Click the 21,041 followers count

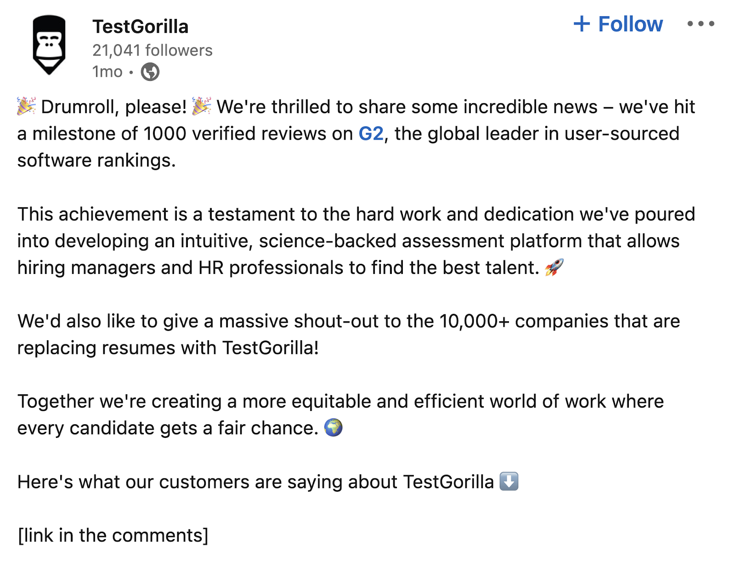pyautogui.click(x=152, y=51)
